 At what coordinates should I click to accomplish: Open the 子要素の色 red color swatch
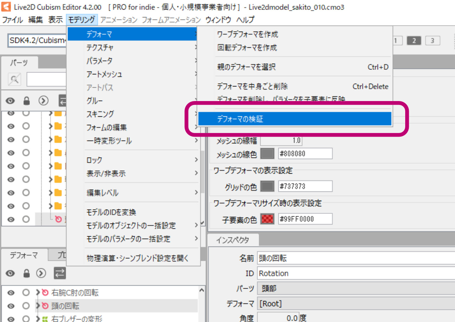[267, 219]
